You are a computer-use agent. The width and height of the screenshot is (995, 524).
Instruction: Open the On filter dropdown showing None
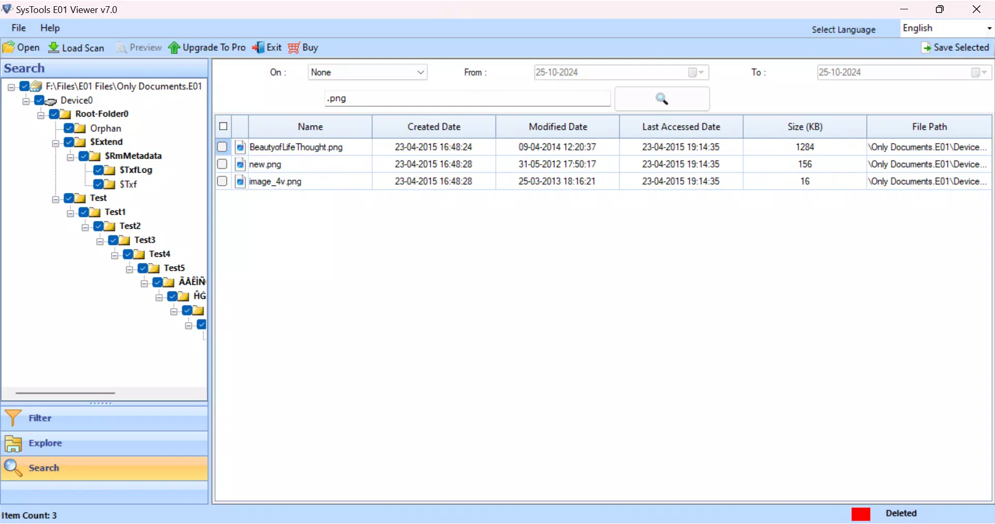[368, 73]
